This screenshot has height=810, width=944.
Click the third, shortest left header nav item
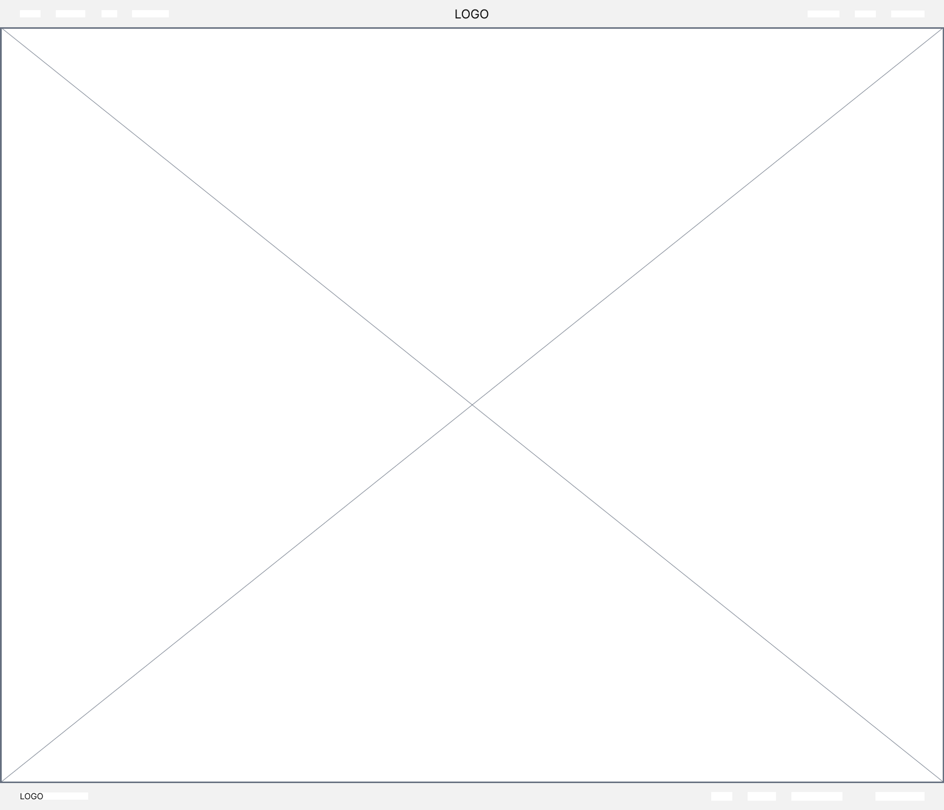point(109,14)
